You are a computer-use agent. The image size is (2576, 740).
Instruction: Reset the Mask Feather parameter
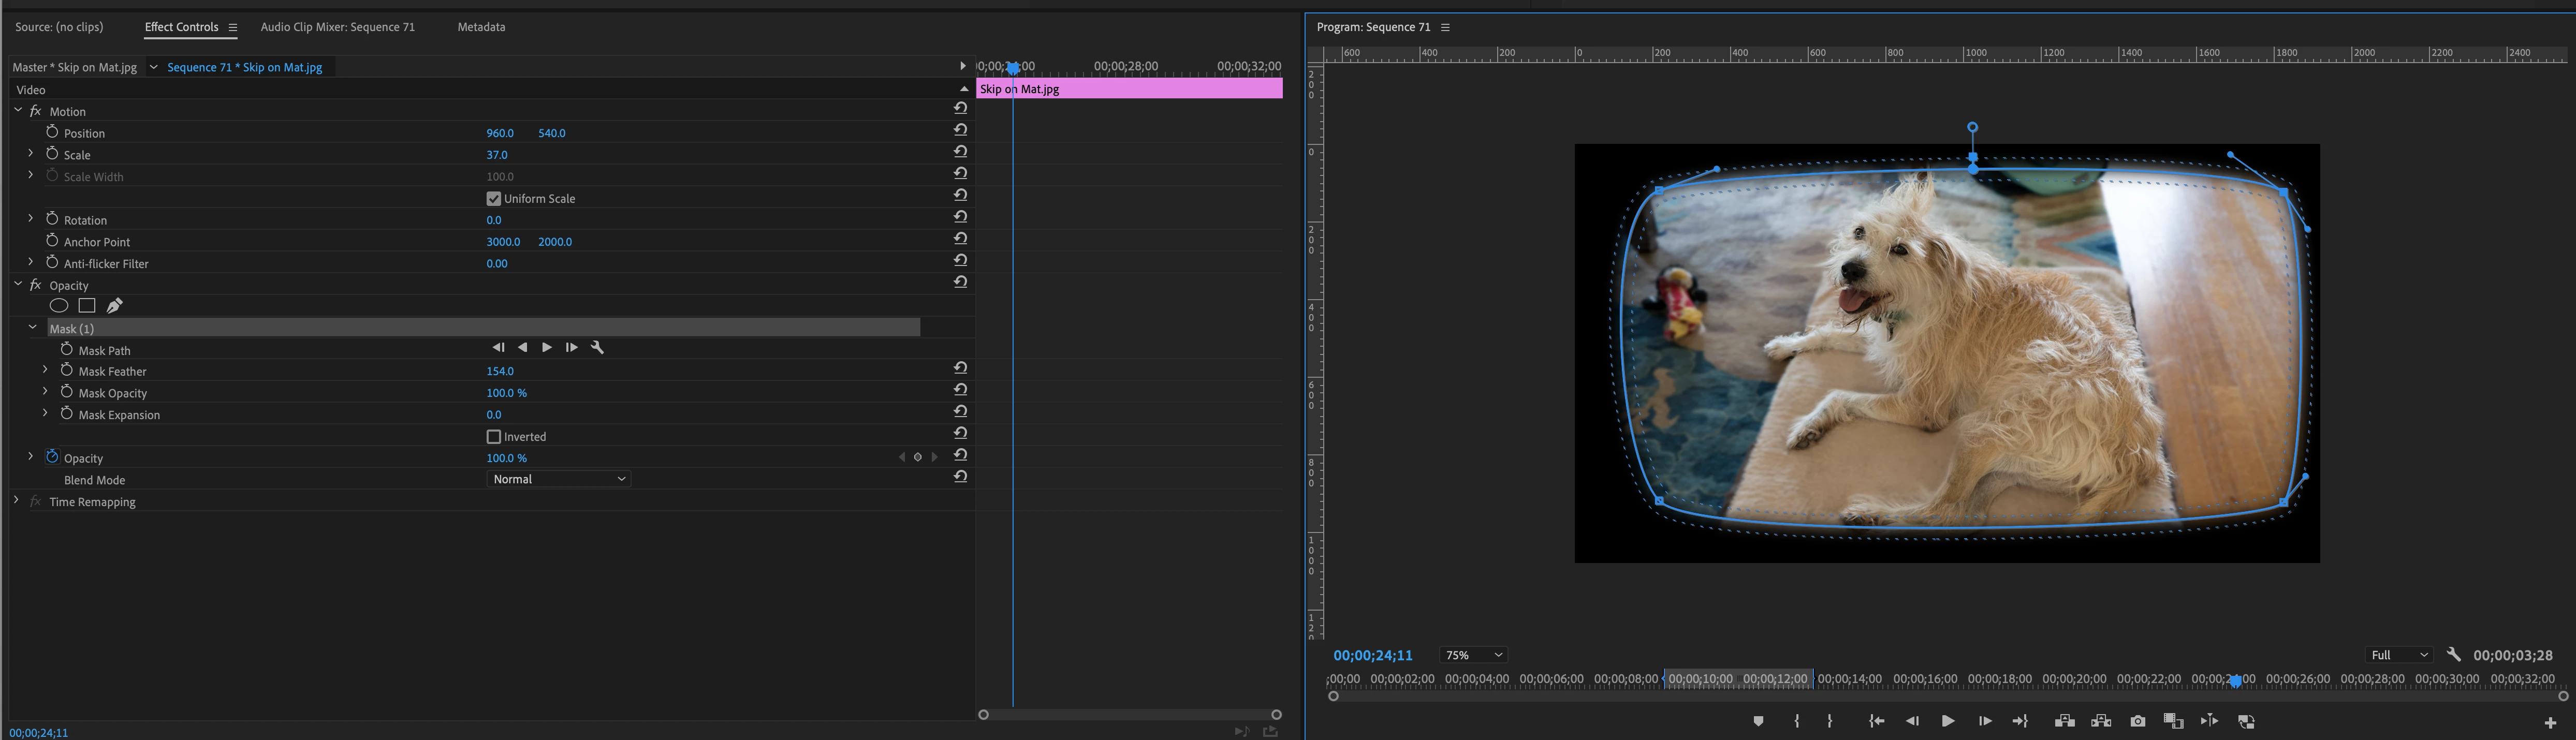960,368
